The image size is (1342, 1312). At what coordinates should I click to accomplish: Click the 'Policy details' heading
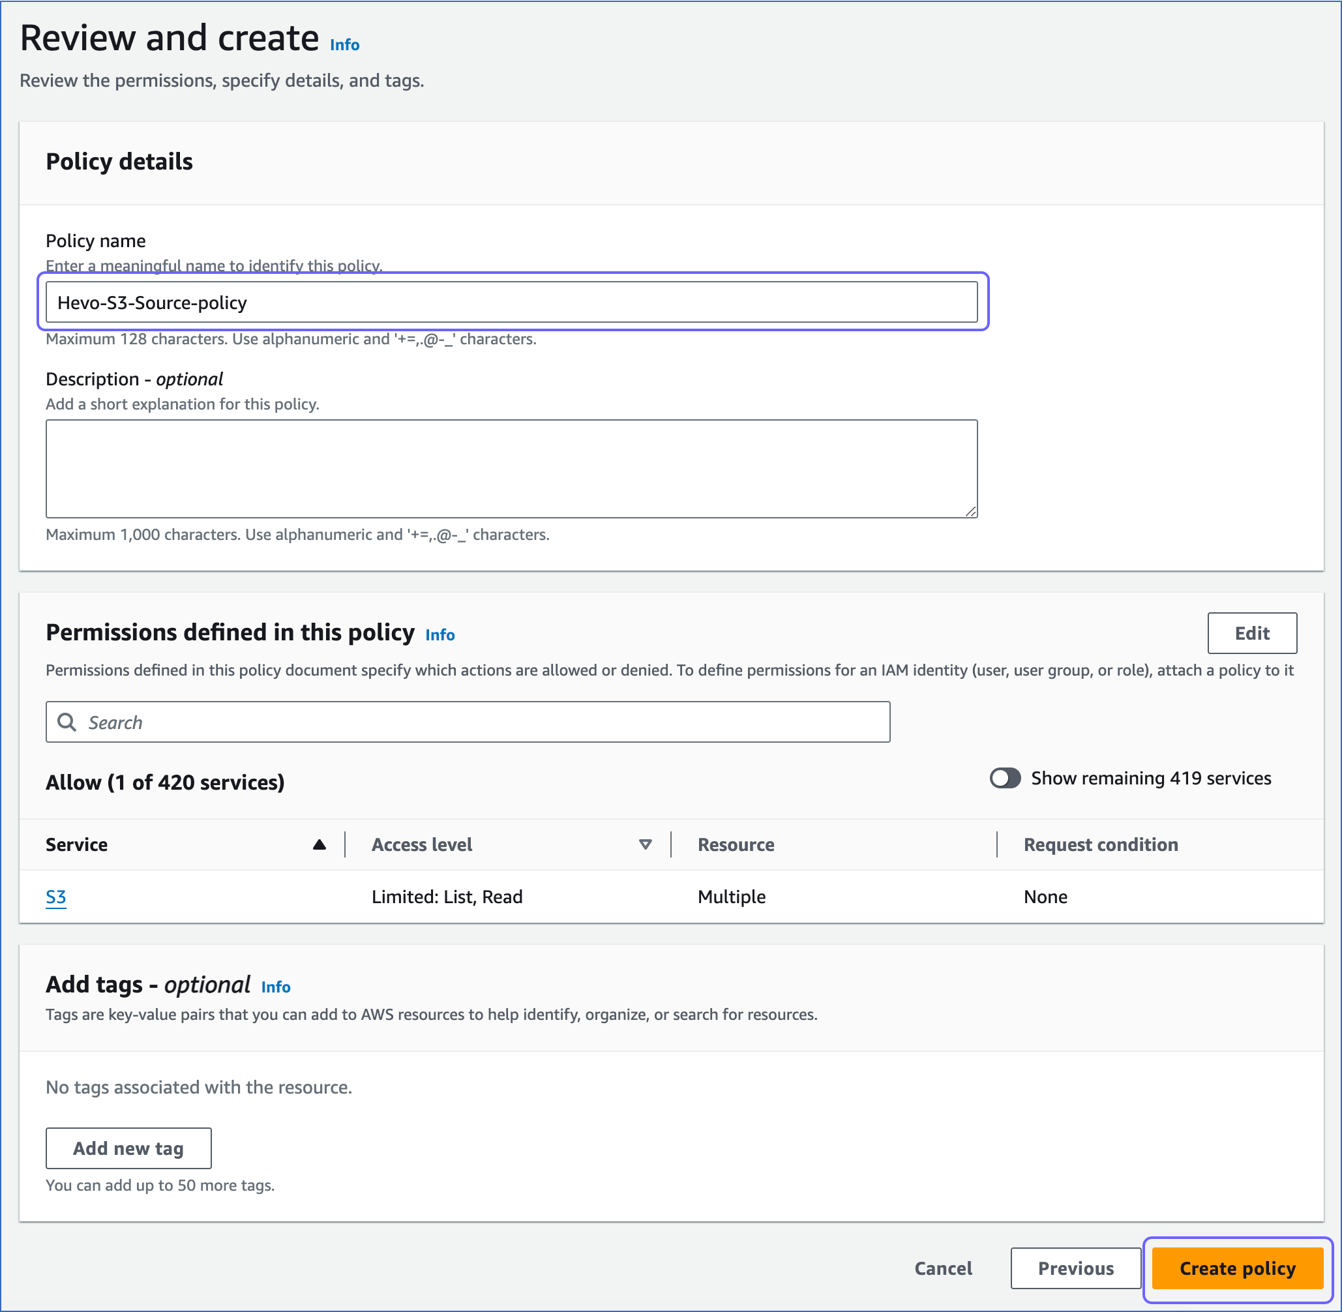click(x=119, y=161)
